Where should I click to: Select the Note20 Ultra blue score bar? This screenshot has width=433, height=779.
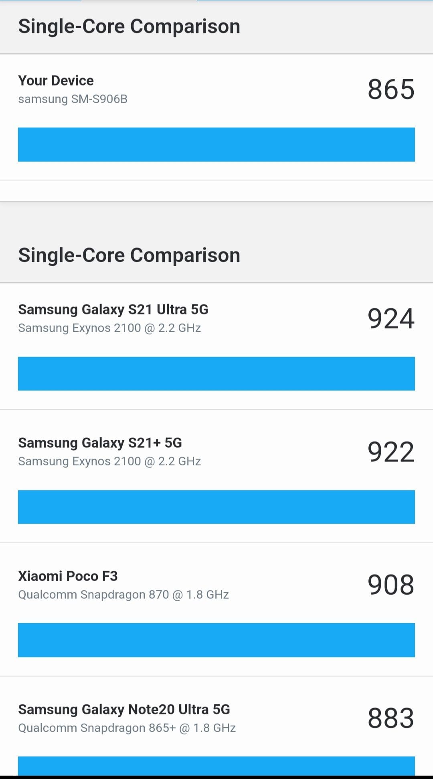click(216, 766)
